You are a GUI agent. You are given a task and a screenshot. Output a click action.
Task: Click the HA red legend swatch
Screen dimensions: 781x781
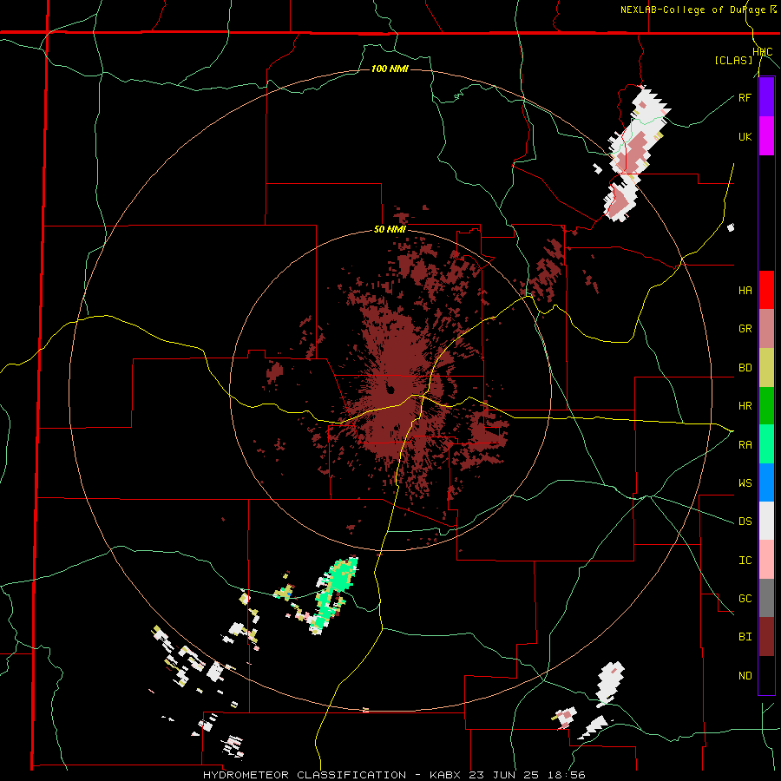pos(766,290)
